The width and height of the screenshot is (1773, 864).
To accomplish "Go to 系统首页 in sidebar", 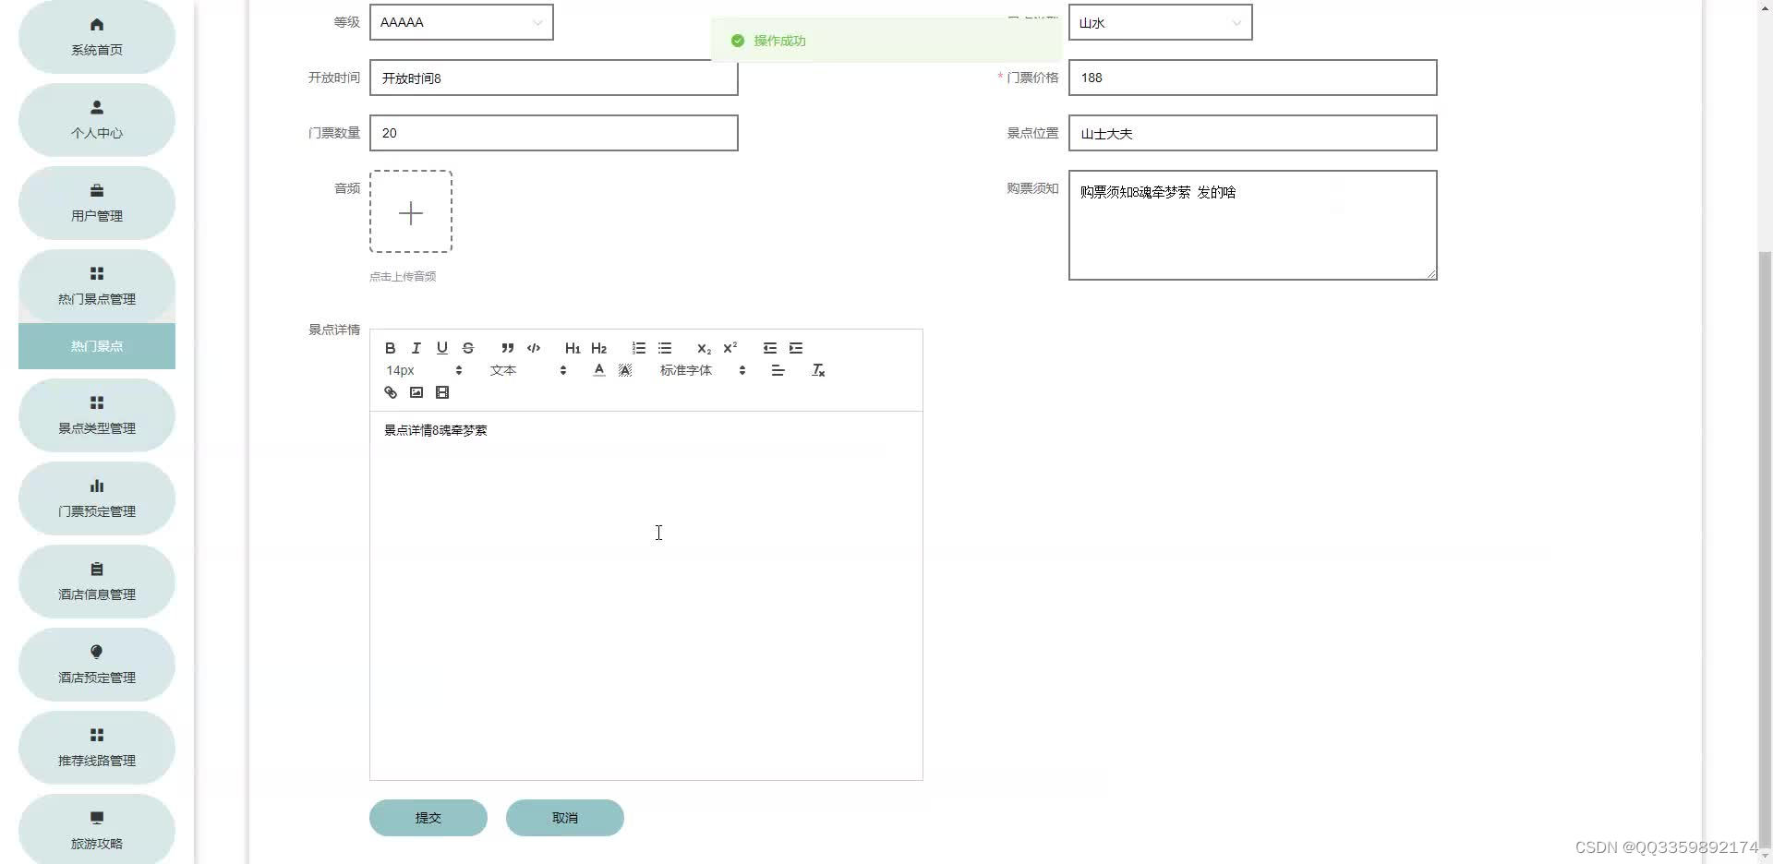I will [97, 37].
